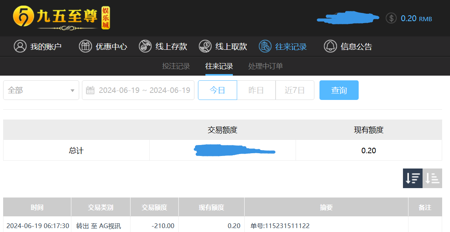Click the calendar icon in date field
The width and height of the screenshot is (450, 232).
pyautogui.click(x=90, y=90)
